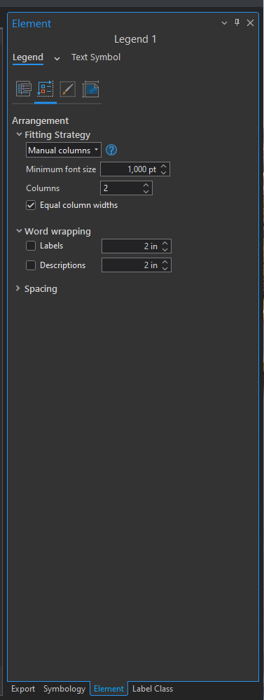This screenshot has width=264, height=700.
Task: Increase Columns count with up arrow
Action: tap(146, 185)
